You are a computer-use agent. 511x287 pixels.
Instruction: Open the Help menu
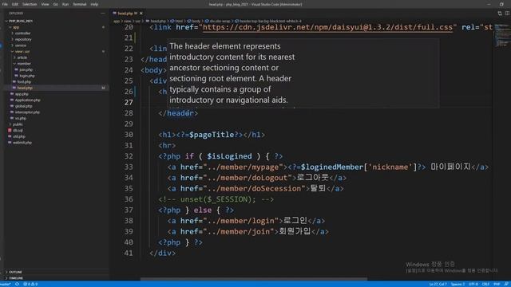(94, 4)
